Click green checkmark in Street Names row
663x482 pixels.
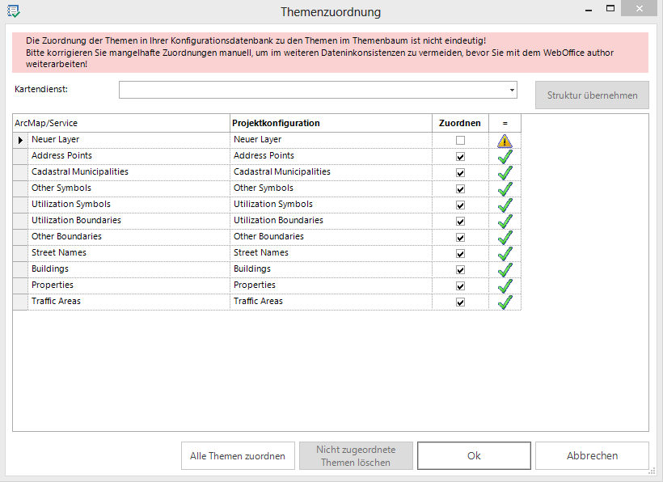tap(505, 253)
